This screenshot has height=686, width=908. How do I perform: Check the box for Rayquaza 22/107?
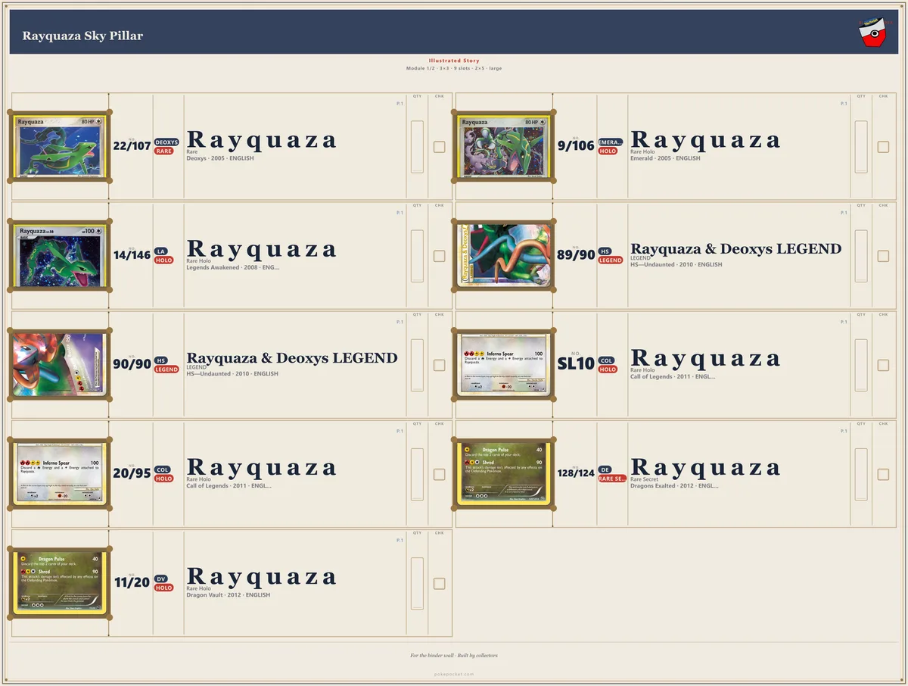click(440, 147)
